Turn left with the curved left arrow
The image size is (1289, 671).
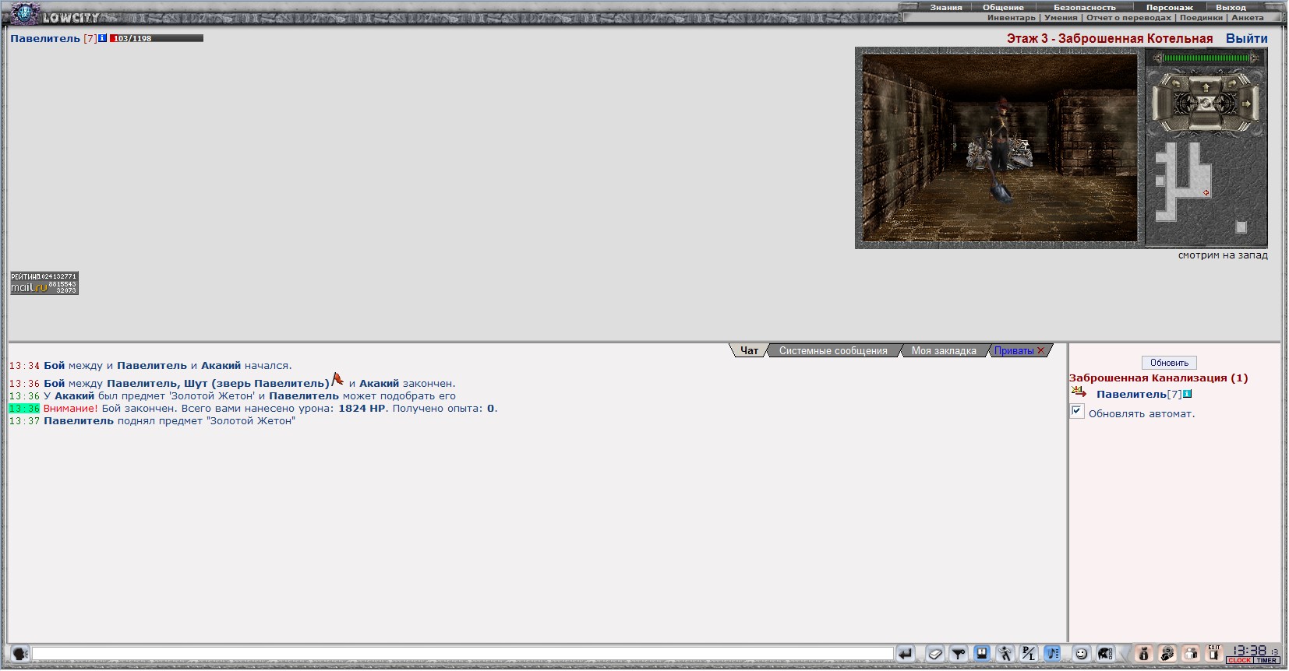pyautogui.click(x=1176, y=83)
